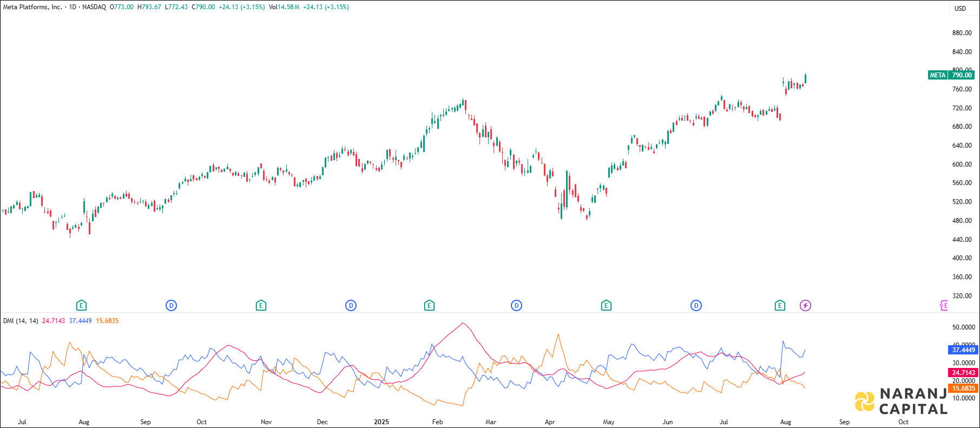The width and height of the screenshot is (980, 428).
Task: Select the Meta Platforms, Inc. symbol title
Action: click(32, 7)
